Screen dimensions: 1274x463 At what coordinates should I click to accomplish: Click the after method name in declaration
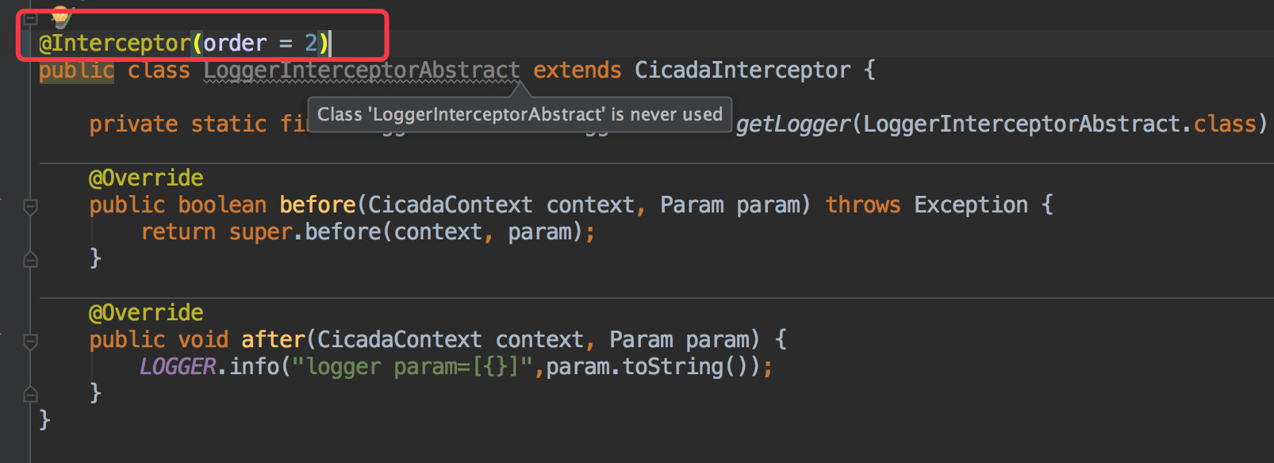[x=273, y=339]
